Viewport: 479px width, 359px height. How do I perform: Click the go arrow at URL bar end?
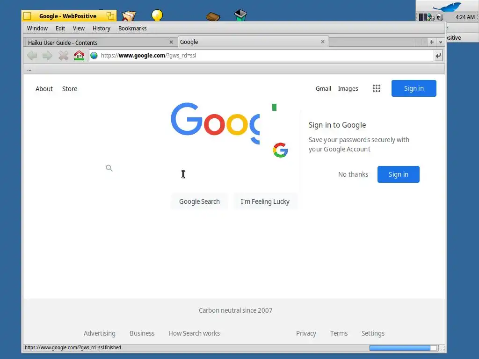coord(438,56)
